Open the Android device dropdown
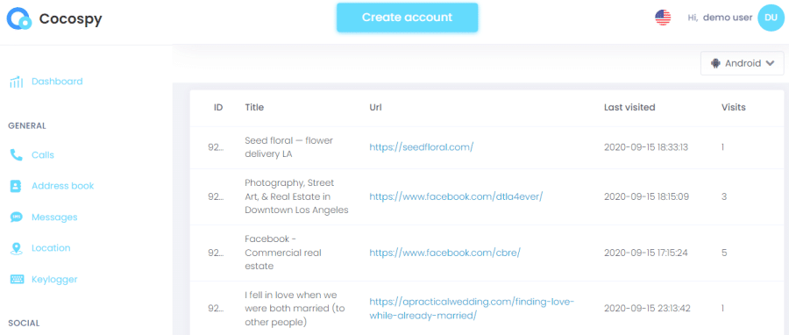789x335 pixels. click(743, 63)
